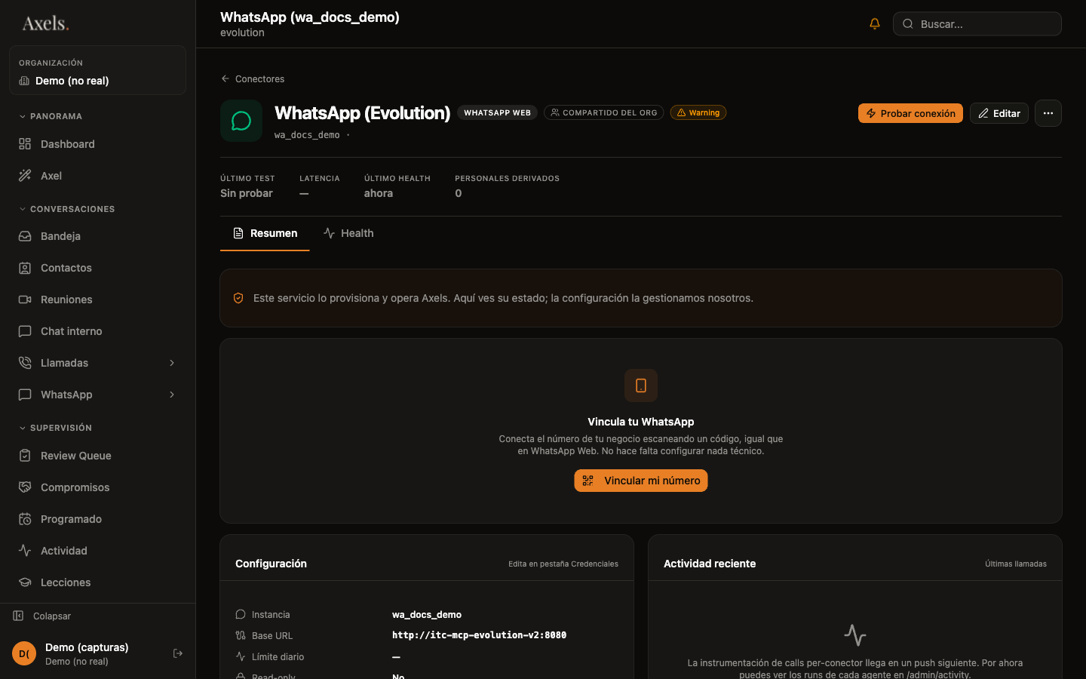Screen dimensions: 1086x679
Task: Click the D( user avatar
Action: tap(24, 653)
